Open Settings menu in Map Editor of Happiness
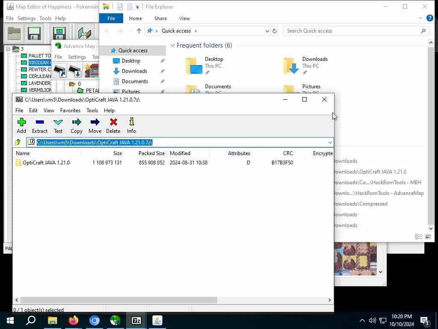The image size is (438, 329). [26, 18]
